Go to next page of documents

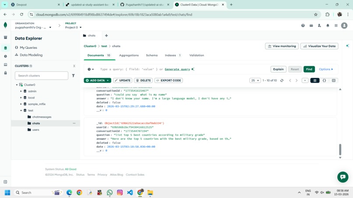(x=297, y=80)
